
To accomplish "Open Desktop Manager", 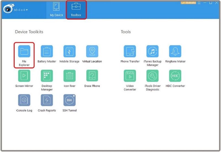I will 47,76.
